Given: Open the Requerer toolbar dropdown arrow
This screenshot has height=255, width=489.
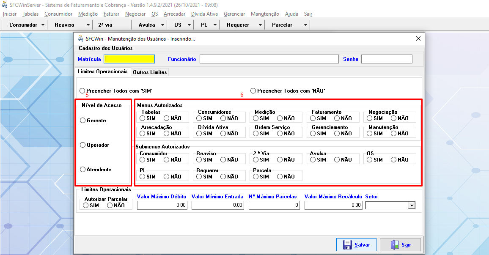Looking at the screenshot, I should click(260, 25).
